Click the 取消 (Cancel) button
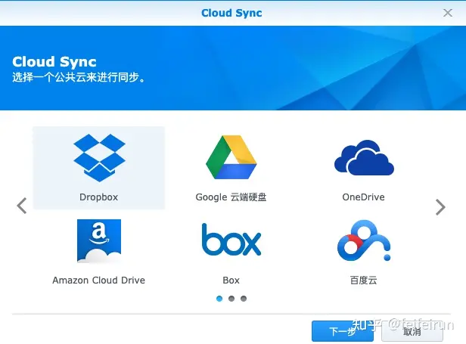466x344 pixels. coord(412,331)
